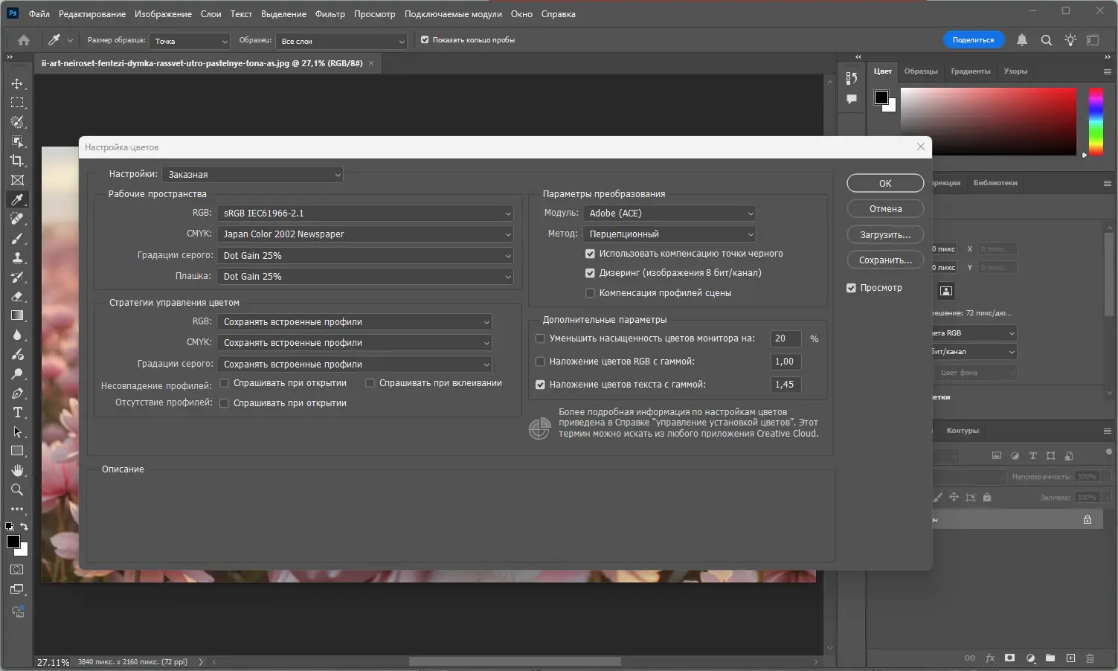Select the Brush tool
Screen dimensions: 1118x671
(x=18, y=238)
